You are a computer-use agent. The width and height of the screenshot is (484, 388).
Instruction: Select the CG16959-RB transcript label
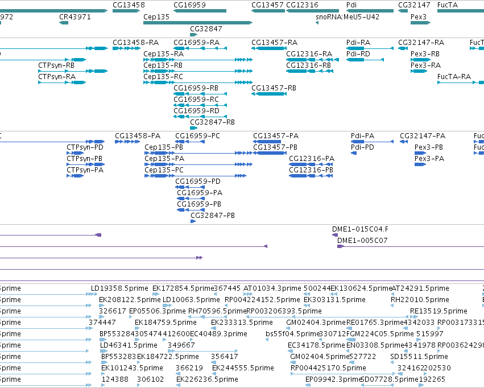click(x=196, y=88)
